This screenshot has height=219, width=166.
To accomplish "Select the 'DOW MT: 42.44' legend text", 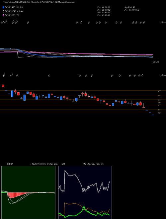I will pyautogui.click(x=14, y=11).
